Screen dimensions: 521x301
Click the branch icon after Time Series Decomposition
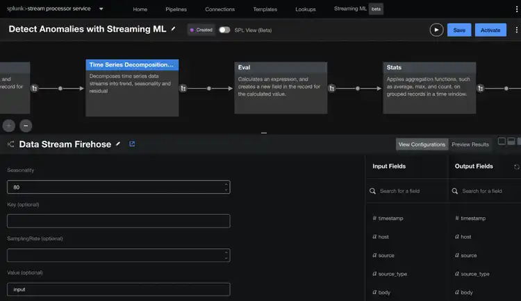pos(183,88)
